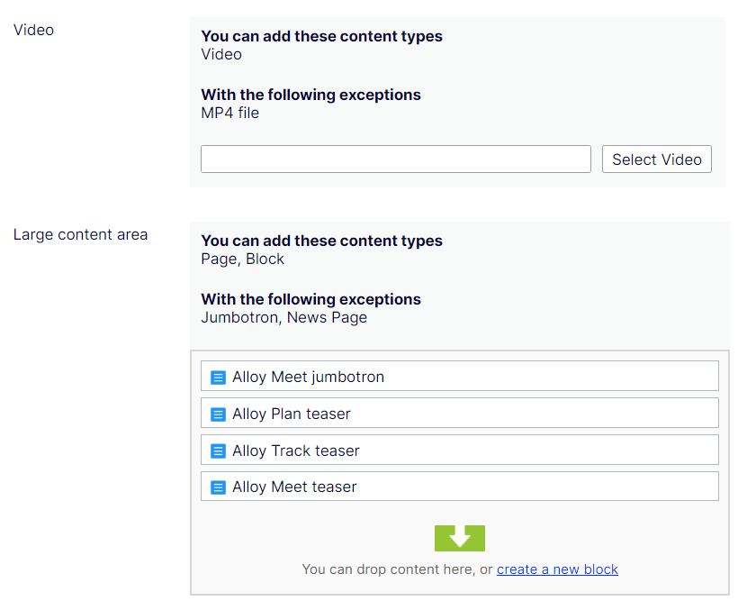
Task: Select the Alloy Meet jumbotron item name
Action: coord(308,378)
